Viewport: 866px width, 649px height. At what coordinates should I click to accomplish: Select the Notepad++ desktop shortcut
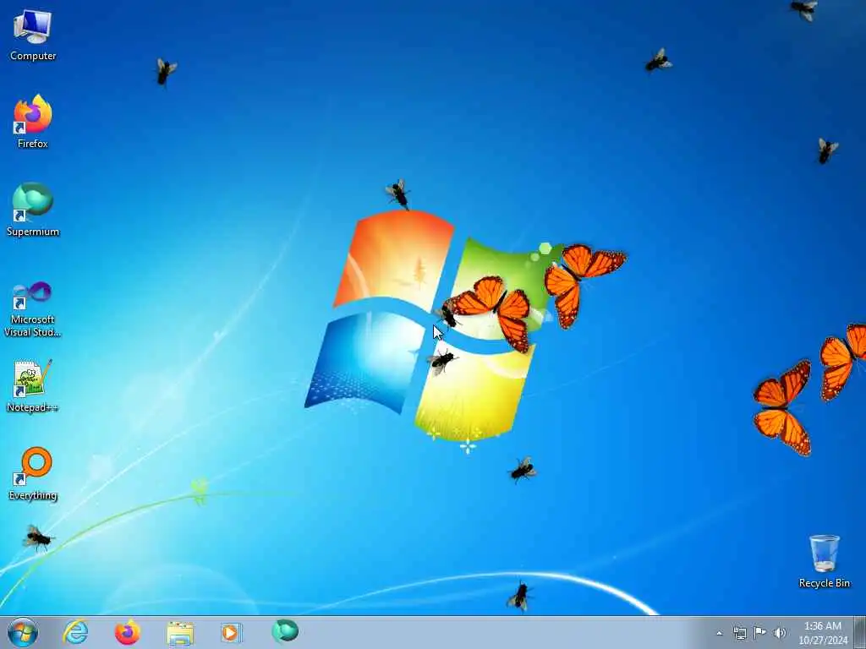[x=33, y=385]
